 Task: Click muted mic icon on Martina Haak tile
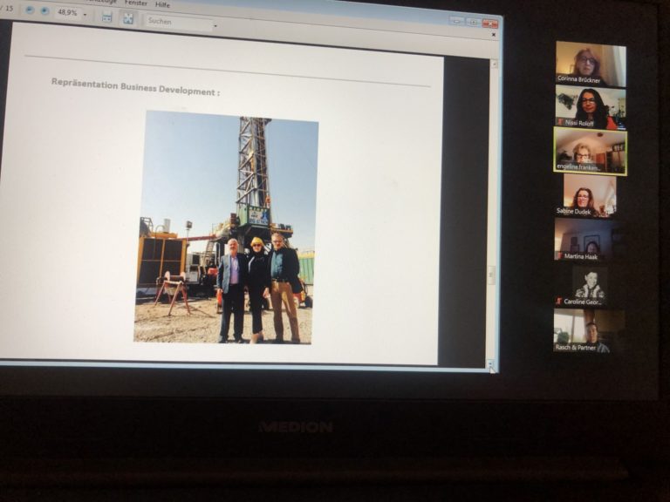[x=559, y=257]
